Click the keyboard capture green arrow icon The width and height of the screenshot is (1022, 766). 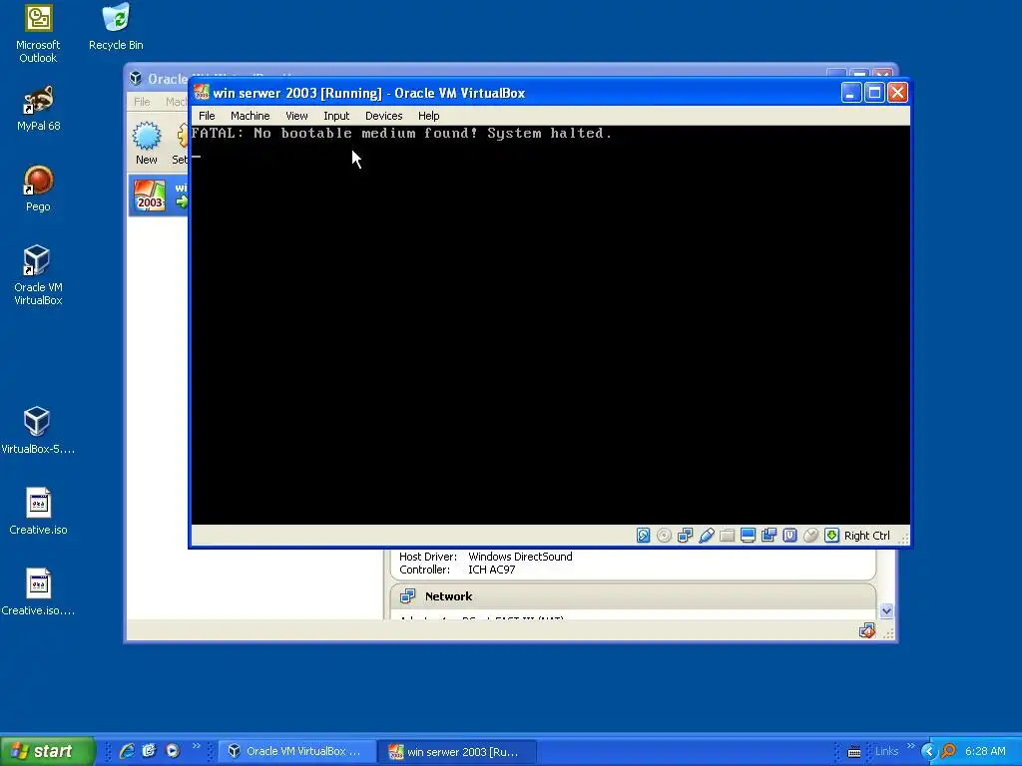pos(831,536)
